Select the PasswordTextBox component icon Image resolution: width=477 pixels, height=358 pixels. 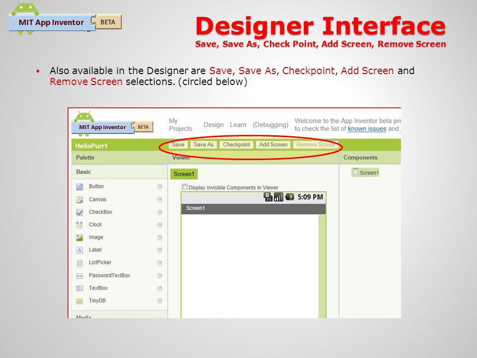point(79,276)
